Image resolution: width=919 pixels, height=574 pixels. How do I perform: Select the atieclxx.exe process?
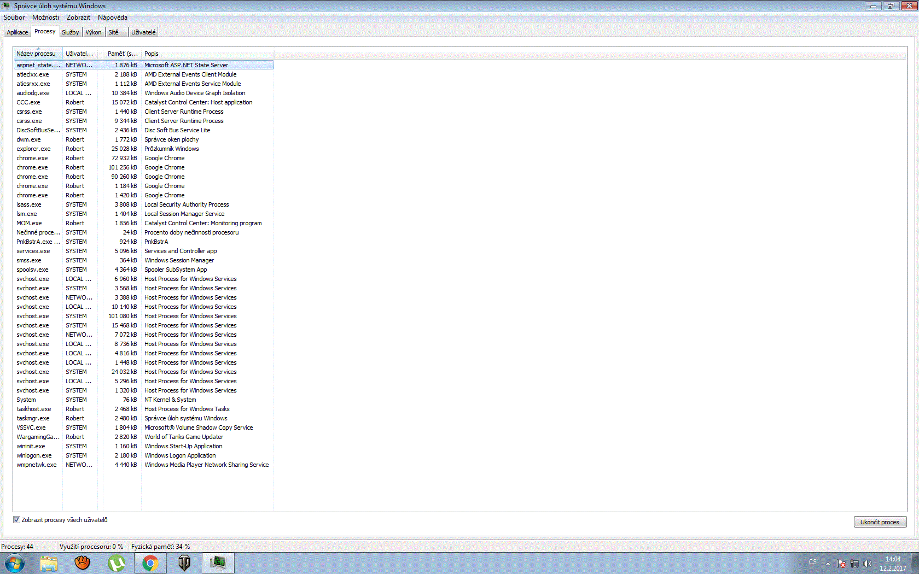point(143,74)
